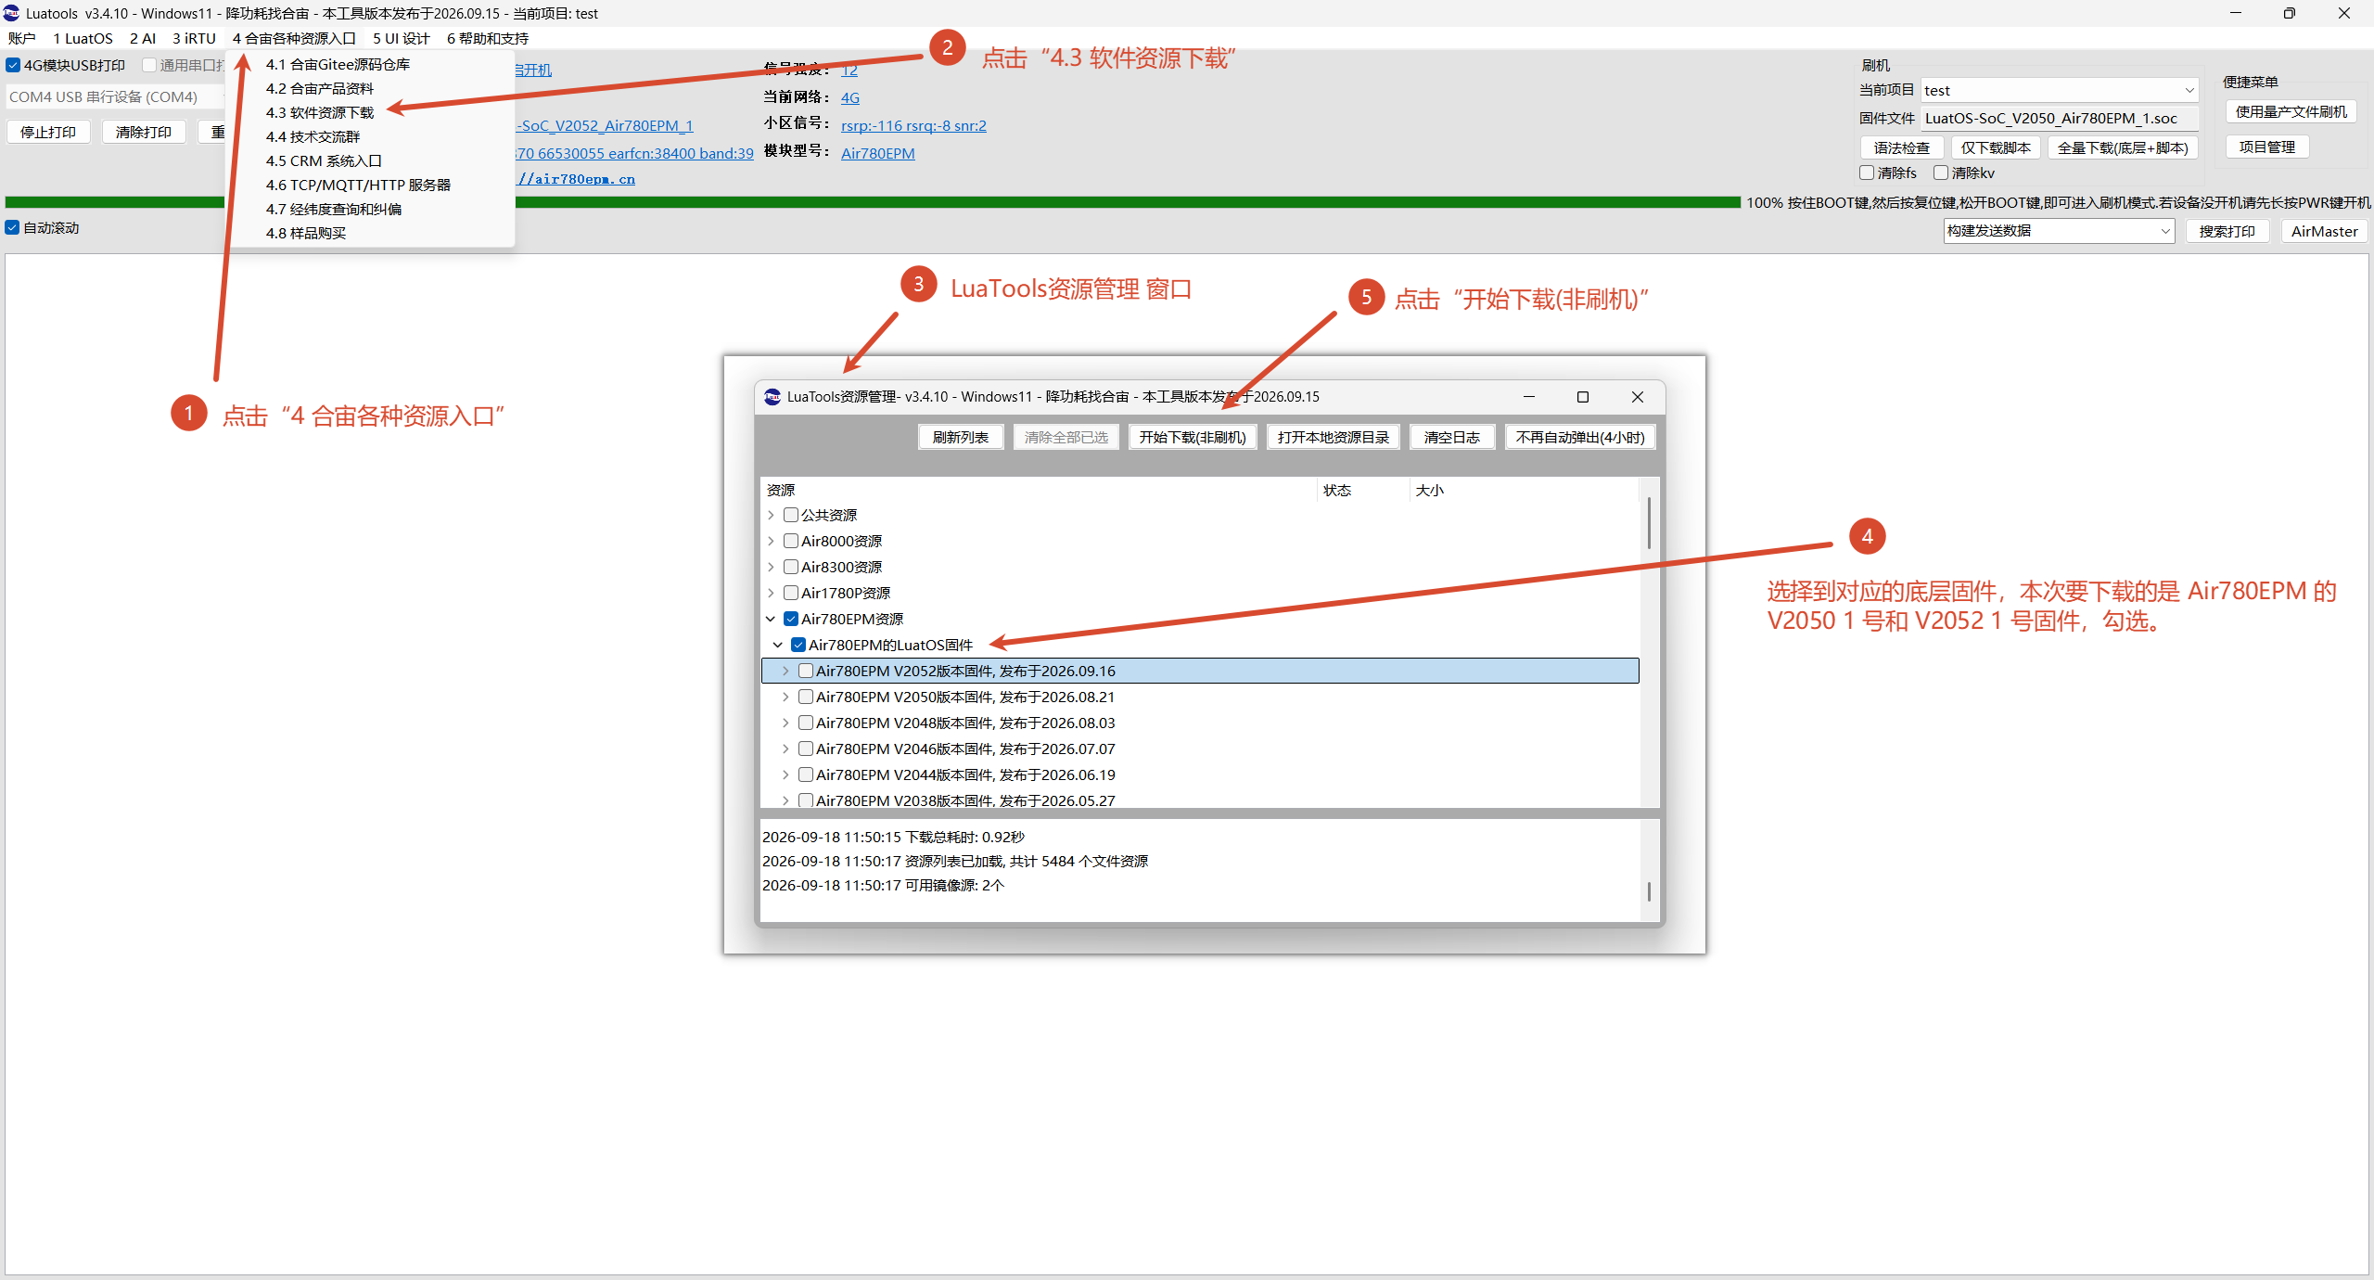Screen dimensions: 2374x1280
Task: Click the 全量下载(底层+脚本) button
Action: pyautogui.click(x=2123, y=147)
